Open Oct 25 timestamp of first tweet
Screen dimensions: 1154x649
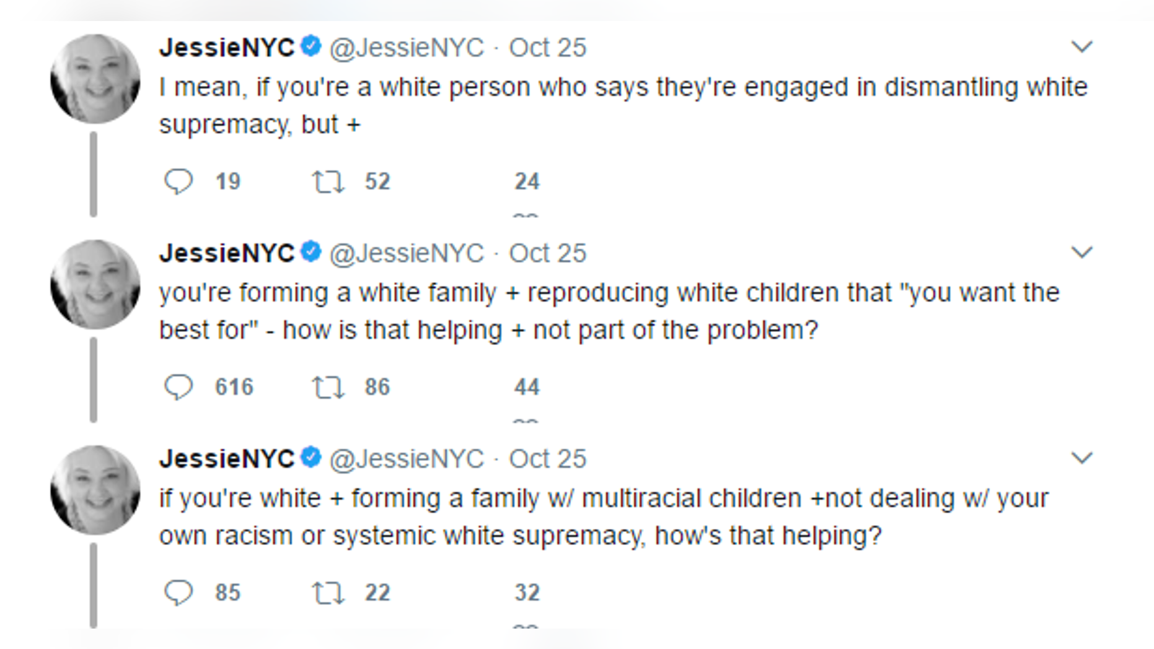click(x=547, y=48)
